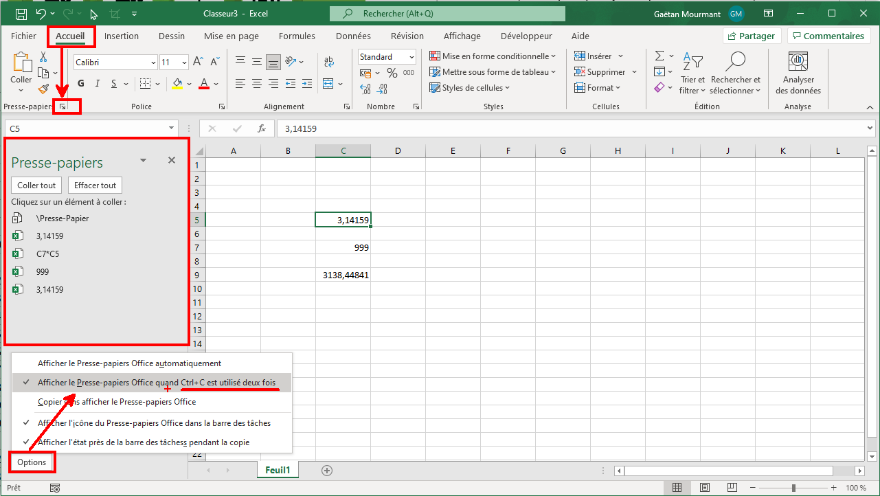Click the increase indent icon
Viewport: 880px width, 496px height.
tap(307, 84)
